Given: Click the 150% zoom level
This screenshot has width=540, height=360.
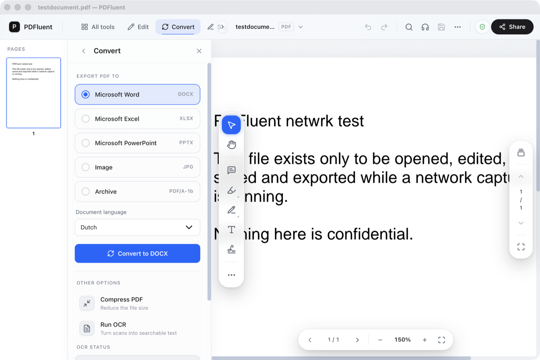Looking at the screenshot, I should point(402,340).
